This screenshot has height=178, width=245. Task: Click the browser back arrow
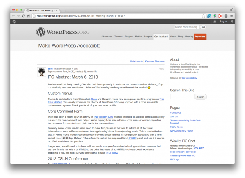(13, 16)
